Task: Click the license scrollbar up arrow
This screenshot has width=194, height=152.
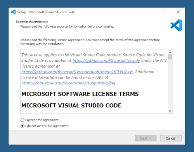Action: coord(170,52)
